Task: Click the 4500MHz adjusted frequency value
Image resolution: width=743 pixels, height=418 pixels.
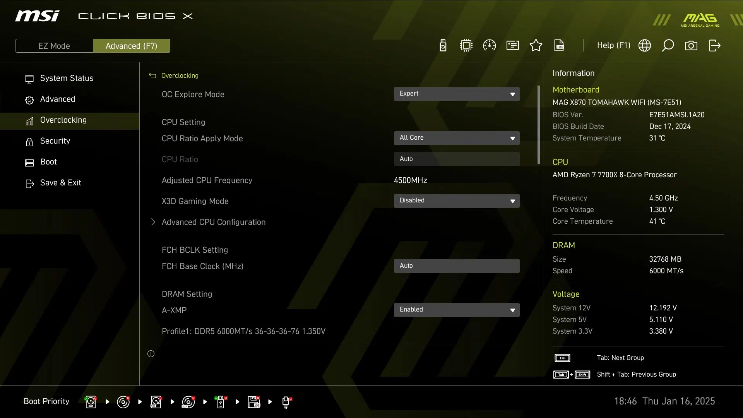Action: pos(411,180)
